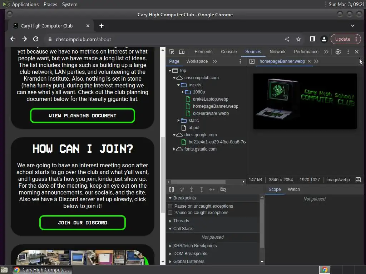Show more open file tabs chevron

[x=316, y=61]
